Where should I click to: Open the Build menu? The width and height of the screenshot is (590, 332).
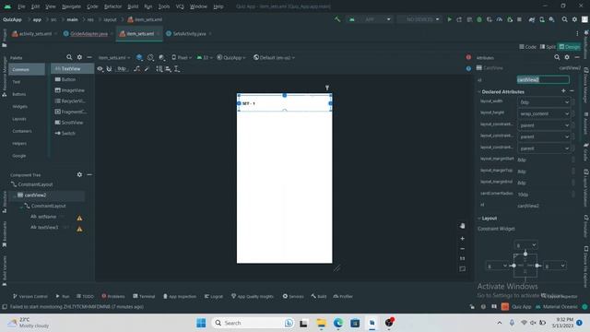click(133, 6)
